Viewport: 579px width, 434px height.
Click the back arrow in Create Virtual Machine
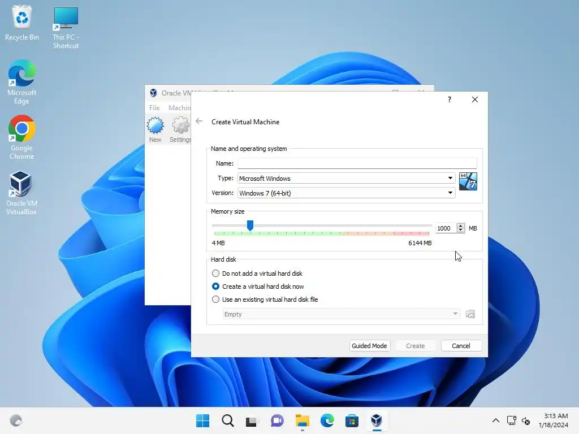[199, 121]
